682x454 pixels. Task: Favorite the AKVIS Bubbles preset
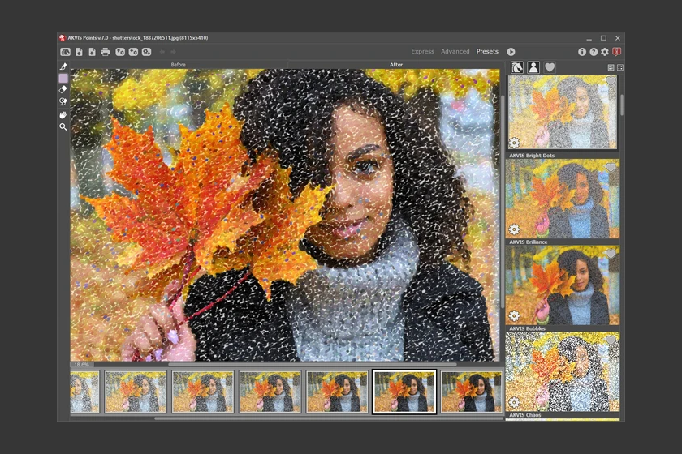[611, 254]
